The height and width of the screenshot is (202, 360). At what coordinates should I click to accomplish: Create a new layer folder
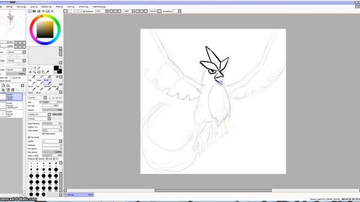pyautogui.click(x=8, y=85)
